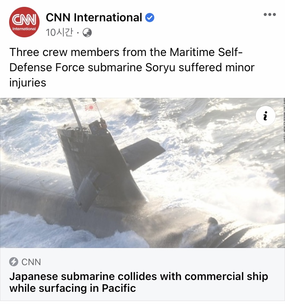
Task: Click the "CNN" source label below photo
Action: click(31, 262)
